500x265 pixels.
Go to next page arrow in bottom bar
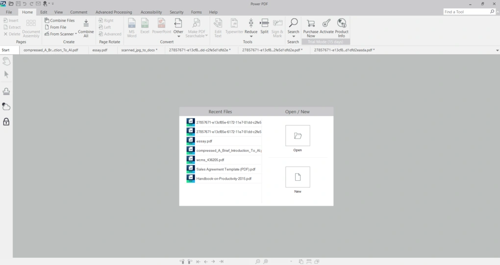pos(213,262)
